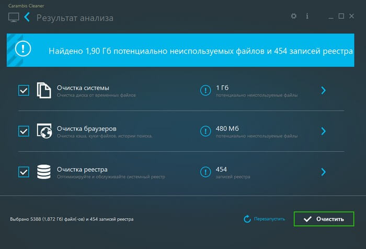Click the '1 Гб' value

[x=222, y=88]
